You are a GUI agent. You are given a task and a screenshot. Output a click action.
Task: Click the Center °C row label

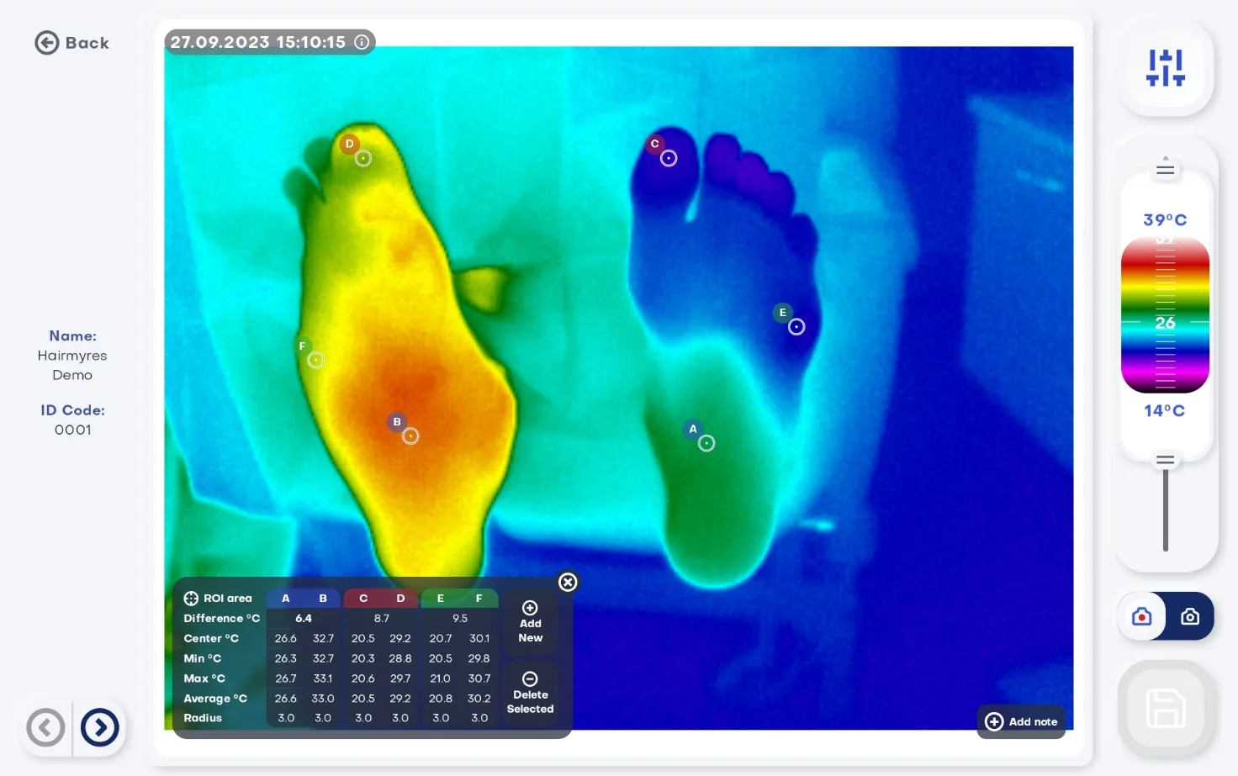211,638
